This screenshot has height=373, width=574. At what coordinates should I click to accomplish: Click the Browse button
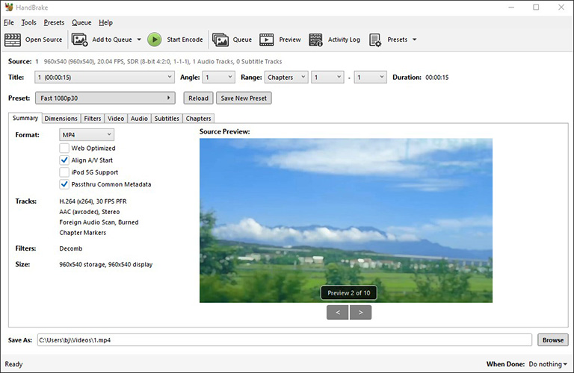pos(553,339)
